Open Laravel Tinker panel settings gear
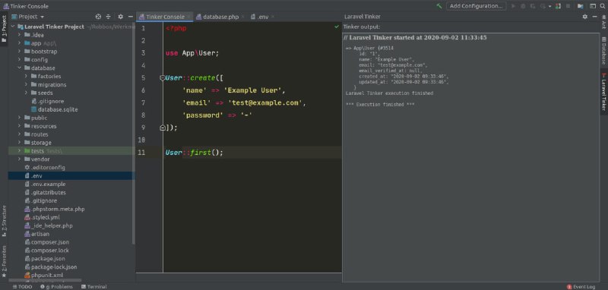 [584, 17]
